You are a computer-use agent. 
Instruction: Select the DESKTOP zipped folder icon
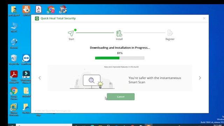[26, 92]
